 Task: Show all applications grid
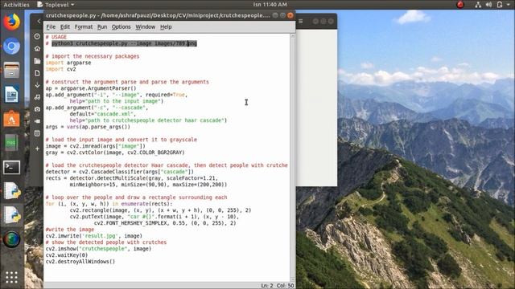(x=11, y=277)
